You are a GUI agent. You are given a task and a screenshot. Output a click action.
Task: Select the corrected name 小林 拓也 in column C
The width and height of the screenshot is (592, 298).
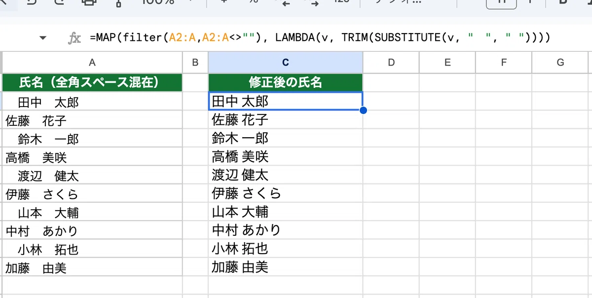pyautogui.click(x=286, y=249)
